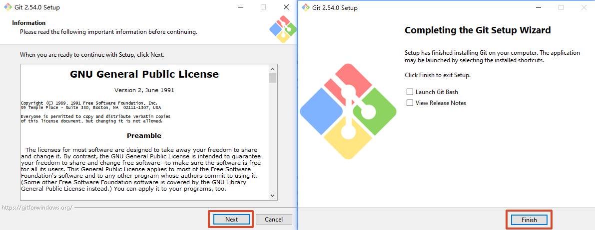Click the license text scrollbar thumb

[x=272, y=78]
